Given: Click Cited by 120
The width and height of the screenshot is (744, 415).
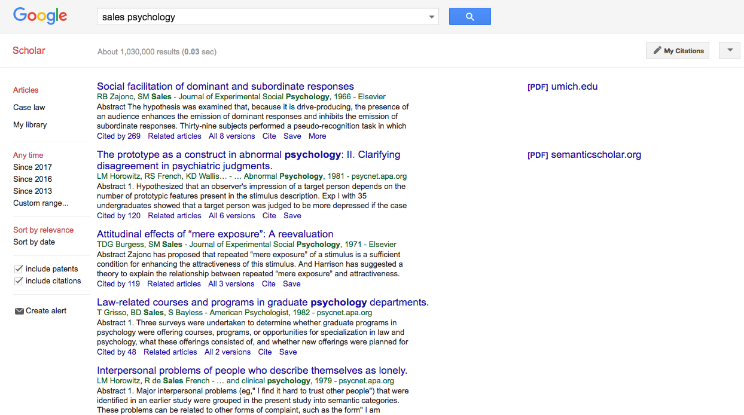Looking at the screenshot, I should click(x=118, y=216).
